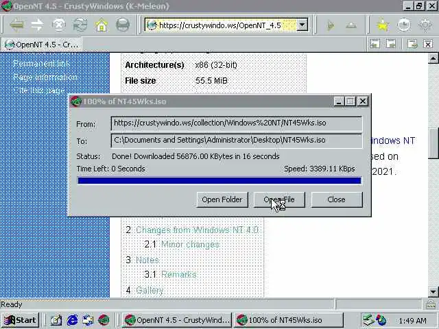Click the Open Folder button
The width and height of the screenshot is (439, 329).
pyautogui.click(x=222, y=199)
